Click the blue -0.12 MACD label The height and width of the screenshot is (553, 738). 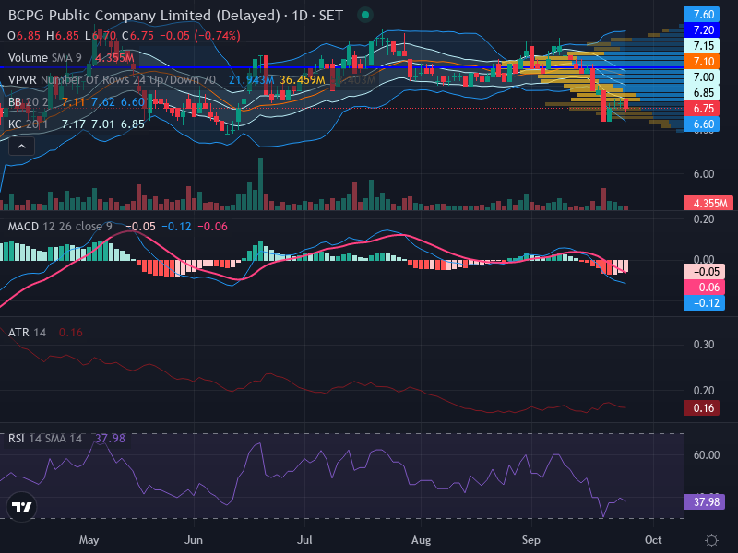[x=705, y=303]
